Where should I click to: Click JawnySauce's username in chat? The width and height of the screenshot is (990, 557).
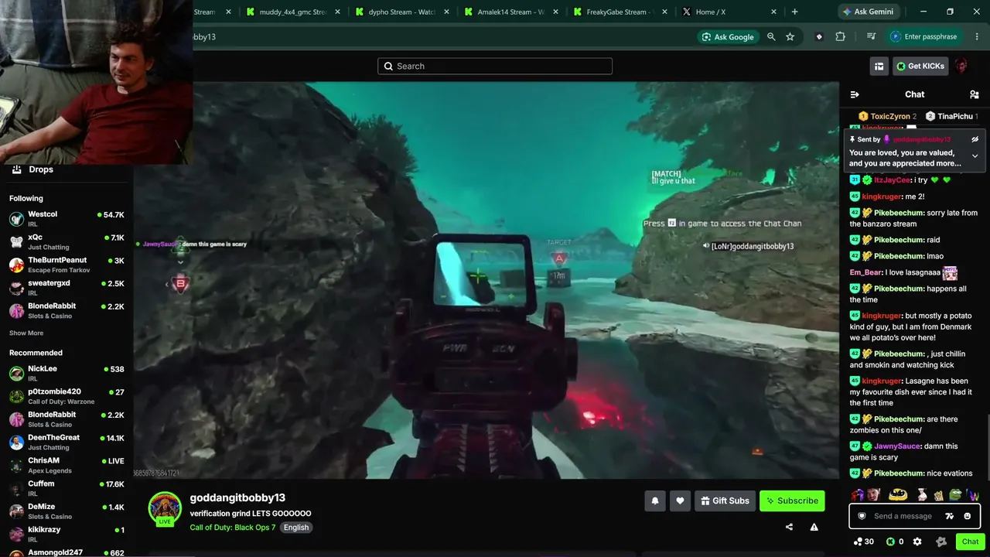tap(897, 446)
